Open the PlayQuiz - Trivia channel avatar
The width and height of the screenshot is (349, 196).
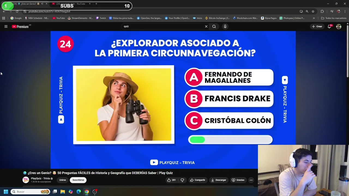[26, 180]
